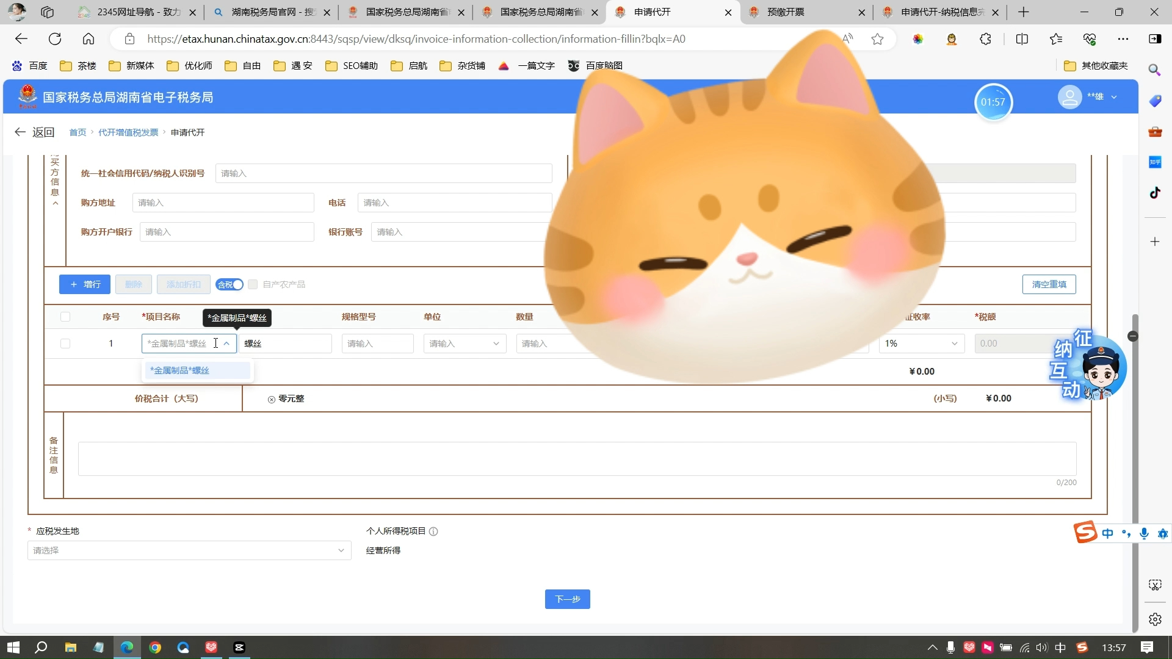This screenshot has width=1172, height=659.
Task: Open the 新媒体 bookmarks folder
Action: [131, 66]
